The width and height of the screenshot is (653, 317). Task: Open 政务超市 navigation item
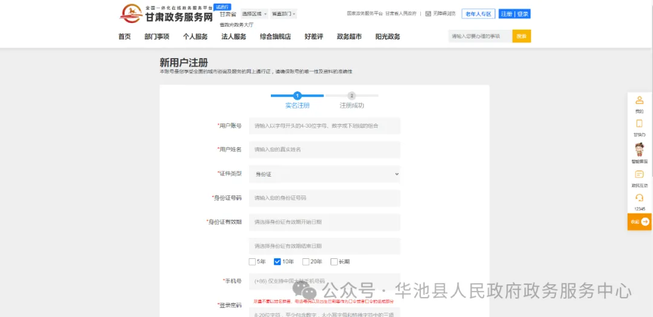(x=349, y=37)
